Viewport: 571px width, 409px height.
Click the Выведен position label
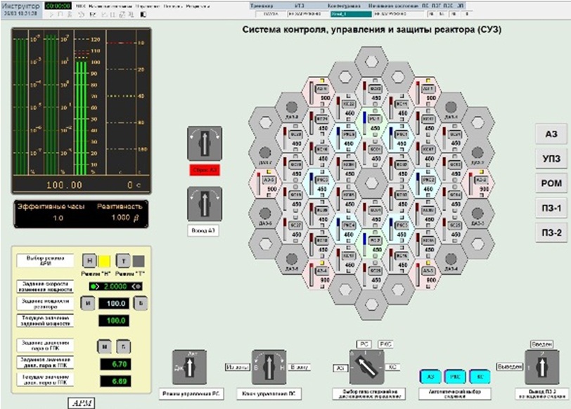point(510,367)
